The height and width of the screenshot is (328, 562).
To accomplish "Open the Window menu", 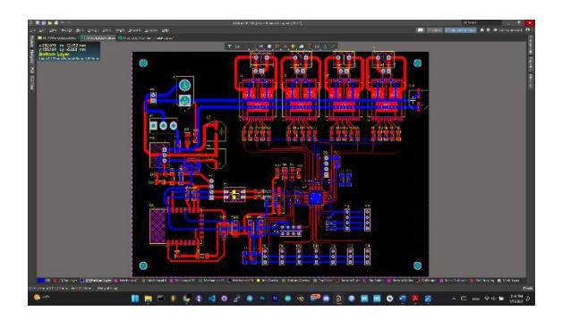I will [151, 30].
